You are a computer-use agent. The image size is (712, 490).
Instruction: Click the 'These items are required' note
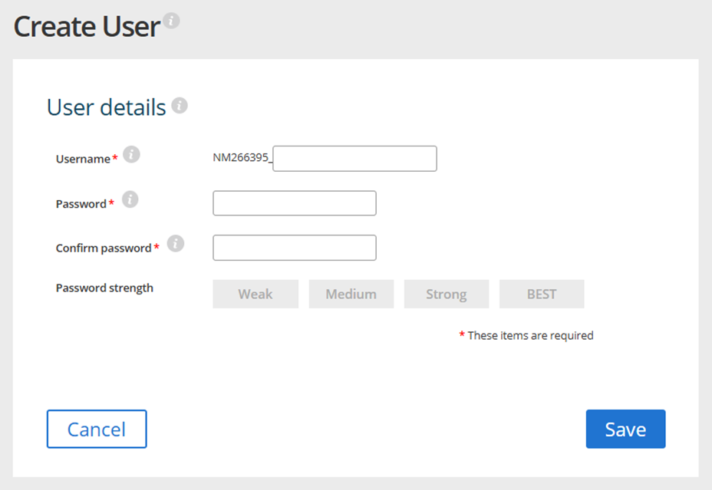[x=530, y=335]
